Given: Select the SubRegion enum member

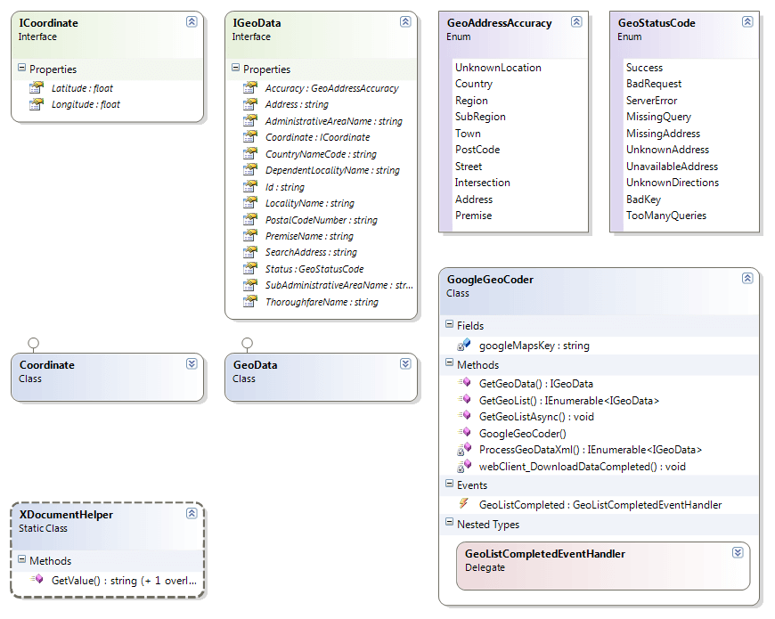Looking at the screenshot, I should pyautogui.click(x=480, y=117).
